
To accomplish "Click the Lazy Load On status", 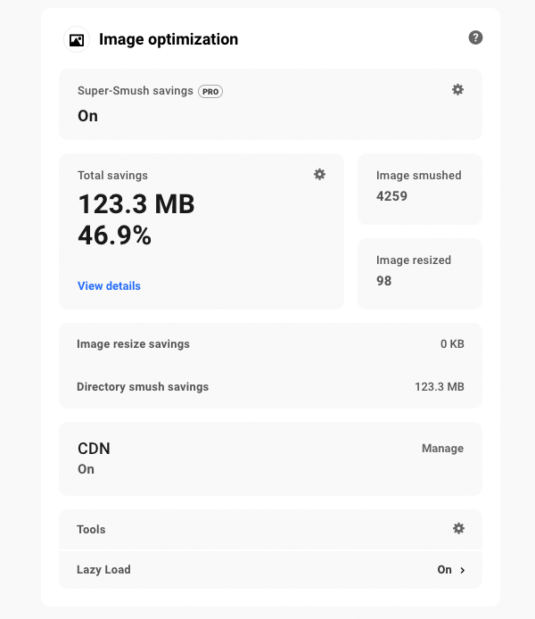I will [444, 570].
